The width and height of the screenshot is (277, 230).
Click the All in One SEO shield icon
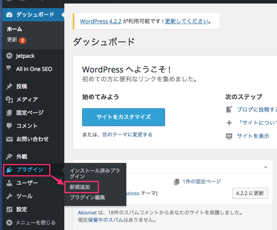(x=9, y=68)
